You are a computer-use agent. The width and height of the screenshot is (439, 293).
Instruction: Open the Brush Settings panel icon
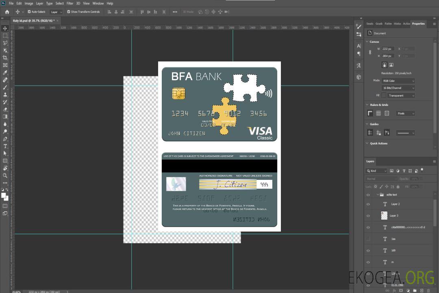coord(359,26)
